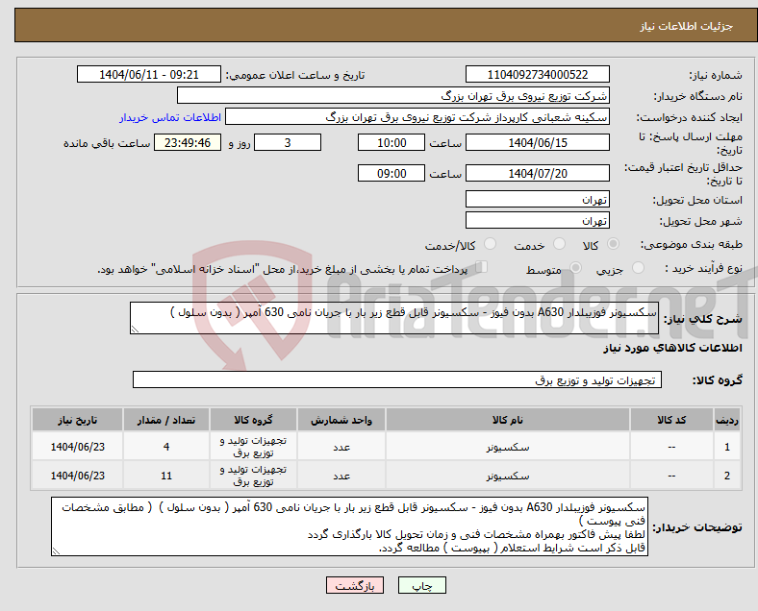The image size is (758, 611).
Task: Click date 1404/06/23 in row 2
Action: pos(77,476)
